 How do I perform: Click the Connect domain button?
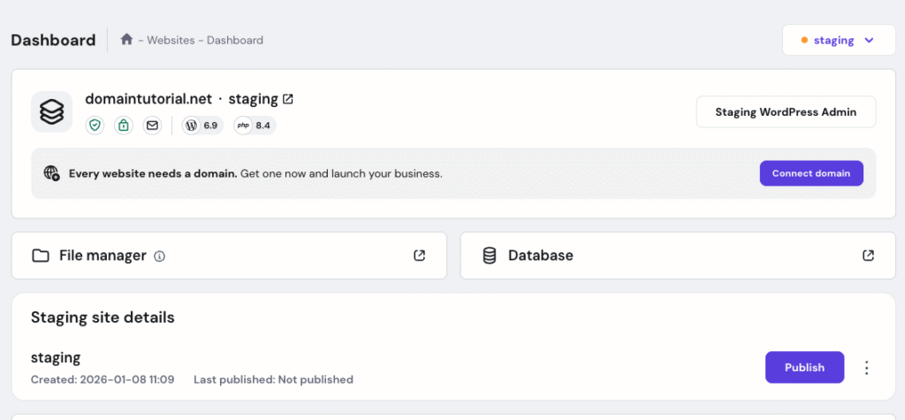[810, 173]
